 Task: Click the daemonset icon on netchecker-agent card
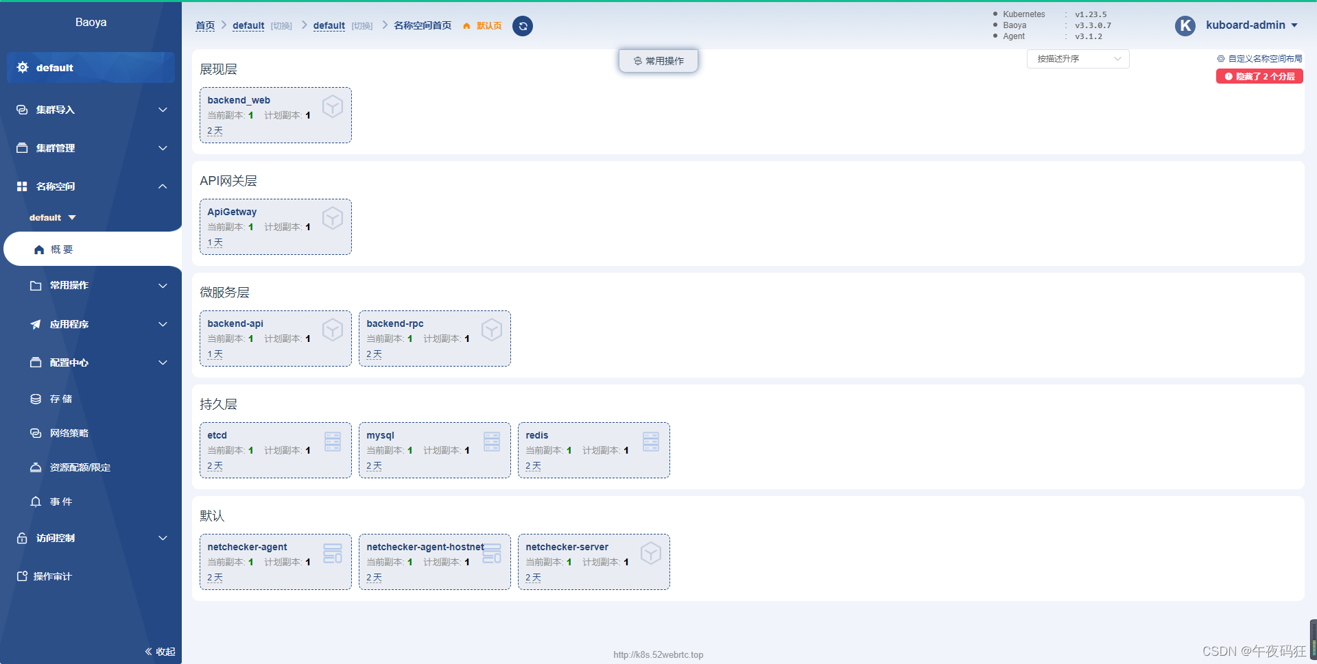click(x=333, y=554)
